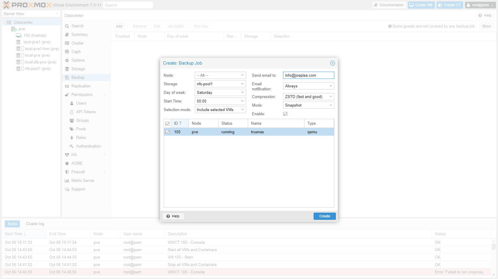Click the Options gear icon
Screen dimensions: 498x279
click(x=67, y=60)
